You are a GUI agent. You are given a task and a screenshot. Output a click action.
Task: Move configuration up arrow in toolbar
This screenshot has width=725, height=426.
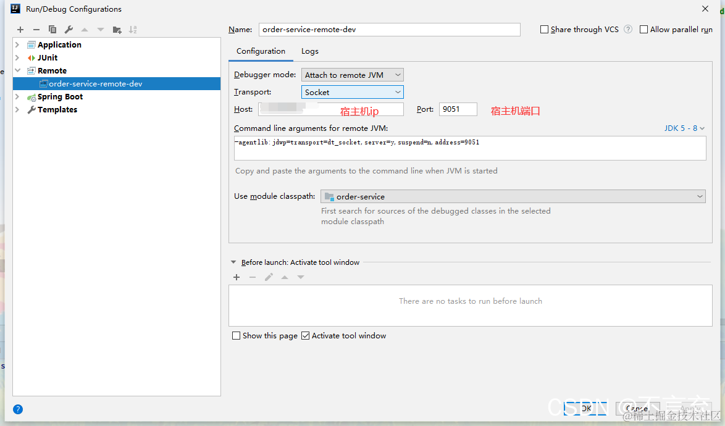click(85, 30)
